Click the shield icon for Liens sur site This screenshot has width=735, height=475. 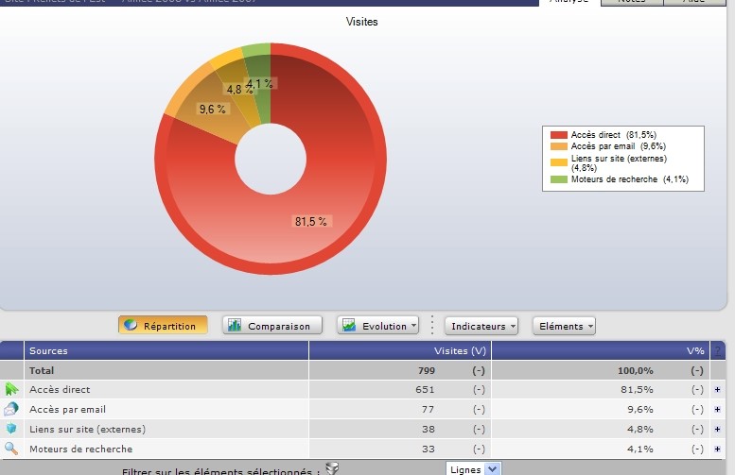coord(11,430)
